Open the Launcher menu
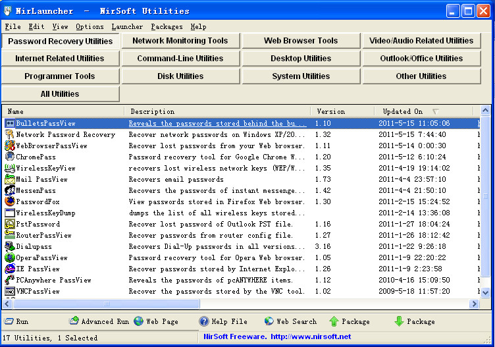 [127, 27]
